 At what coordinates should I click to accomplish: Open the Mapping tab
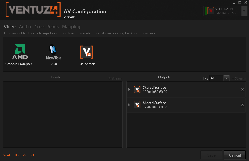click(x=71, y=27)
